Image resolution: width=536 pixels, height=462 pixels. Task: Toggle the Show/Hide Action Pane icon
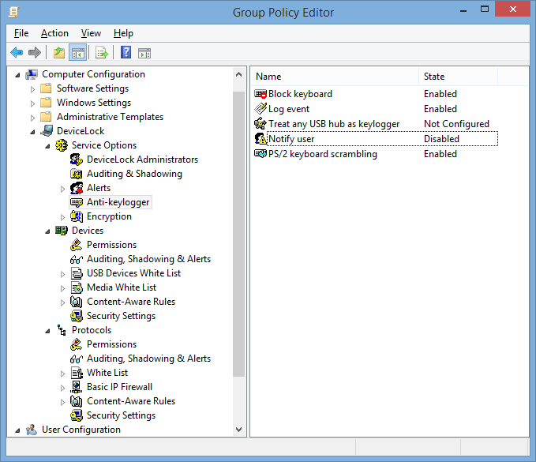[x=144, y=53]
